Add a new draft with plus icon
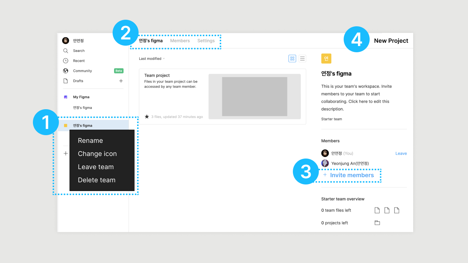The width and height of the screenshot is (468, 263). click(121, 81)
